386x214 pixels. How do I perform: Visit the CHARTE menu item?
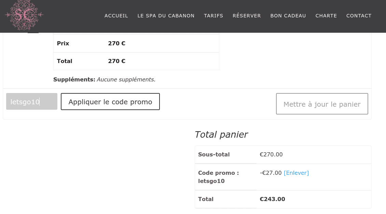(326, 16)
